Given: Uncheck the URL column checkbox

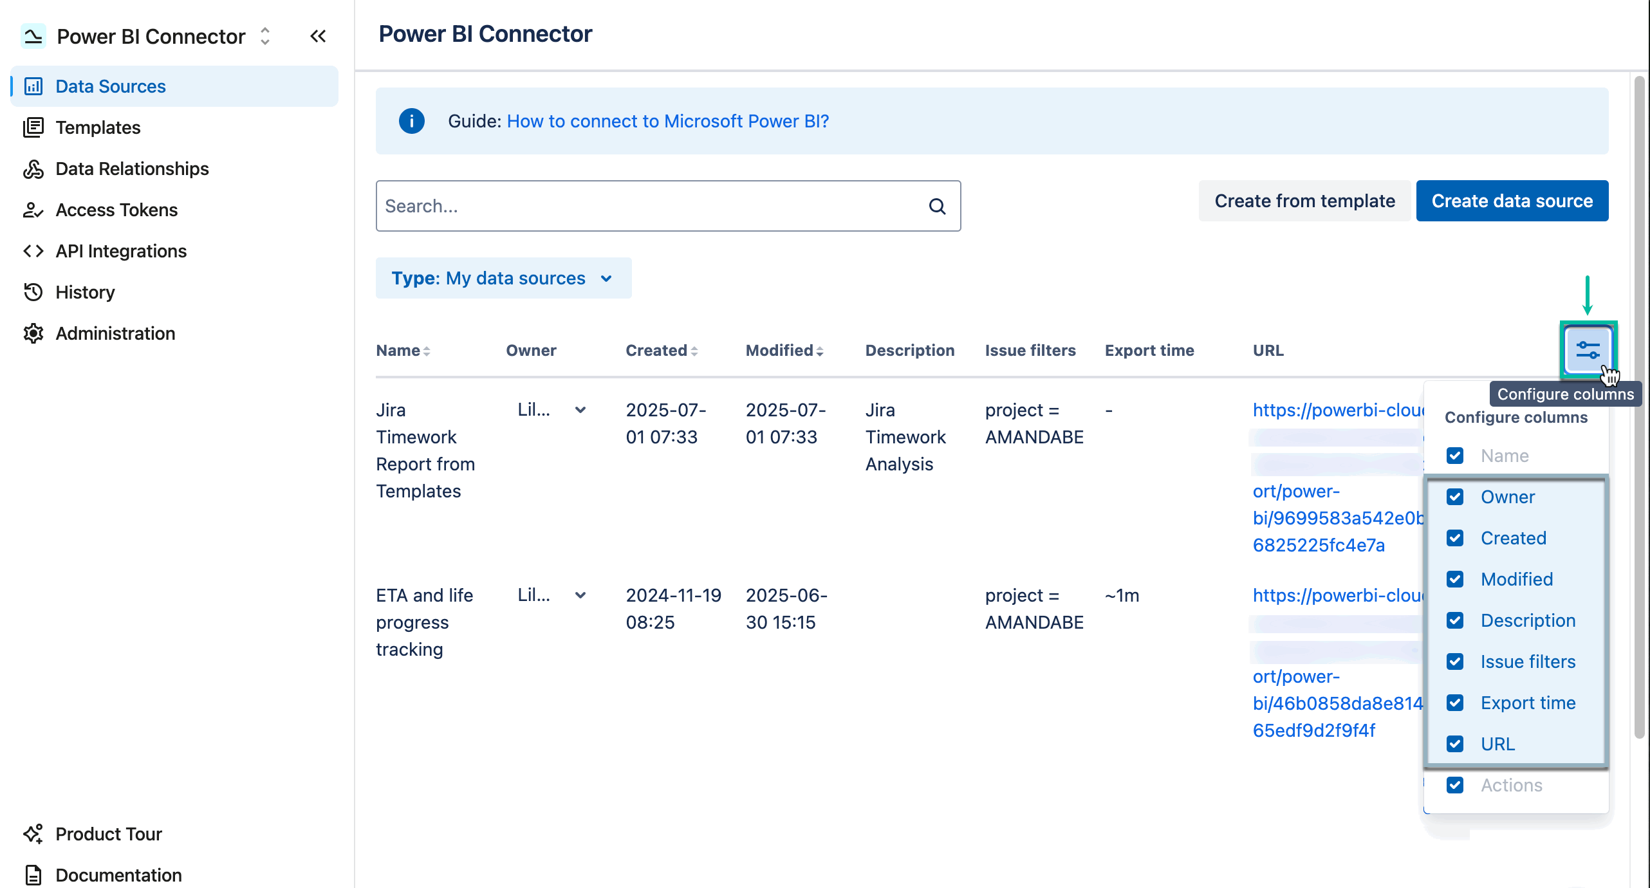Looking at the screenshot, I should point(1456,744).
